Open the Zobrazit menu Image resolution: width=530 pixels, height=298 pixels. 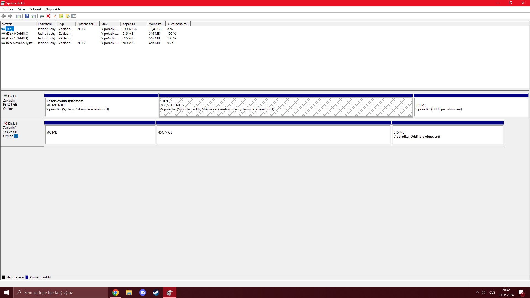point(35,9)
